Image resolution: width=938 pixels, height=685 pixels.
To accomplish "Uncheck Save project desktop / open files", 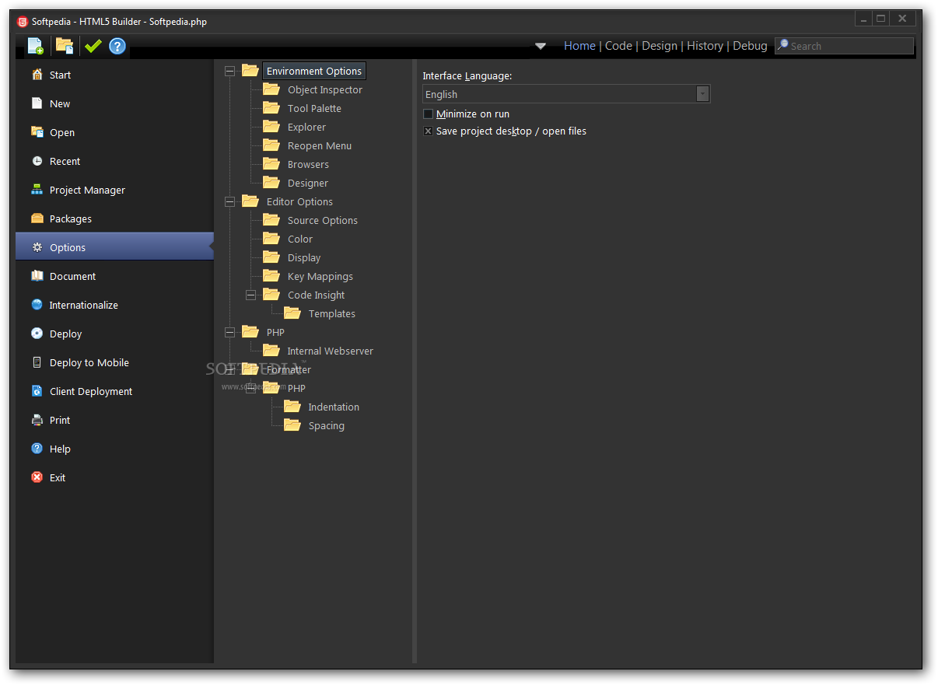I will pyautogui.click(x=428, y=131).
